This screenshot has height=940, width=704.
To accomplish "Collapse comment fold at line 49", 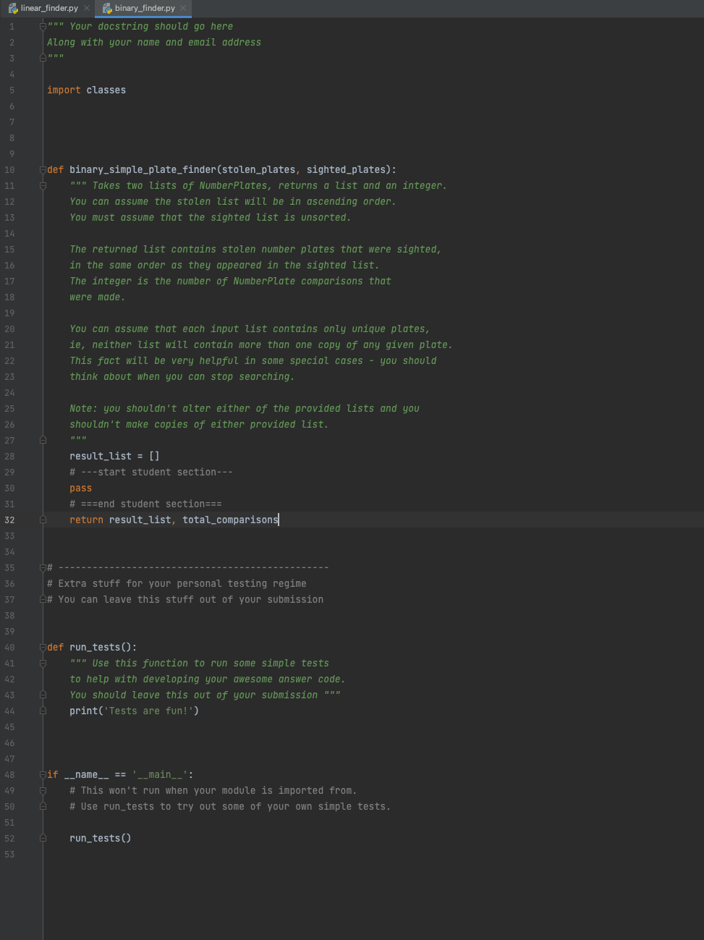I will click(x=43, y=790).
